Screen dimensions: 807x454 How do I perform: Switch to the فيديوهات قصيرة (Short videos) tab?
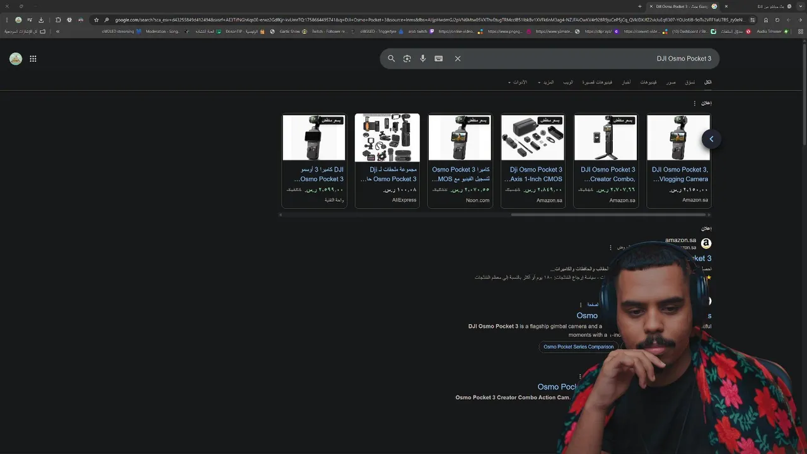(597, 82)
